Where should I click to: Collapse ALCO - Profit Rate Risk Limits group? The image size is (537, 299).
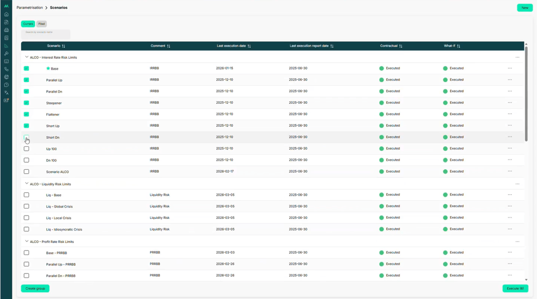pyautogui.click(x=26, y=242)
